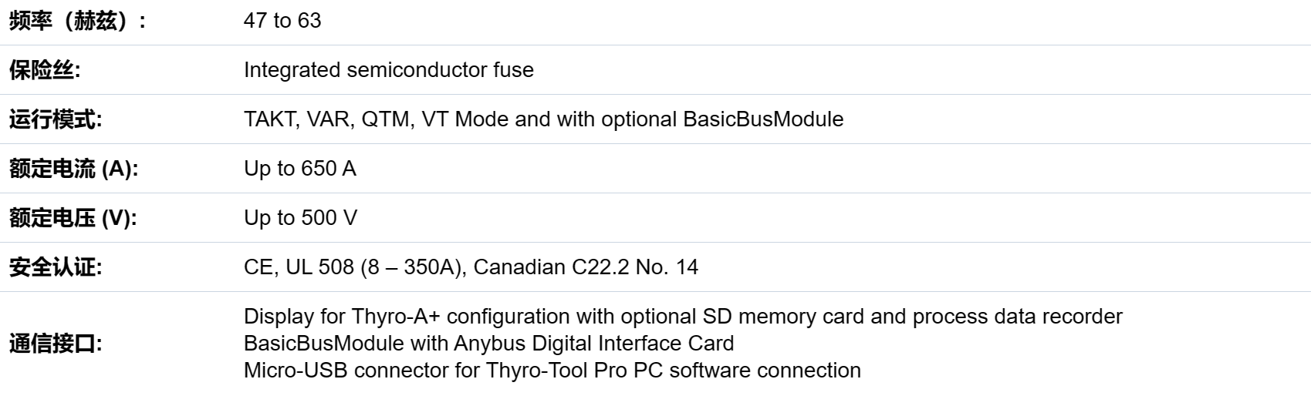Image resolution: width=1311 pixels, height=416 pixels.
Task: Click 'Thyro-Tool Pro PC software connection' text
Action: [674, 371]
